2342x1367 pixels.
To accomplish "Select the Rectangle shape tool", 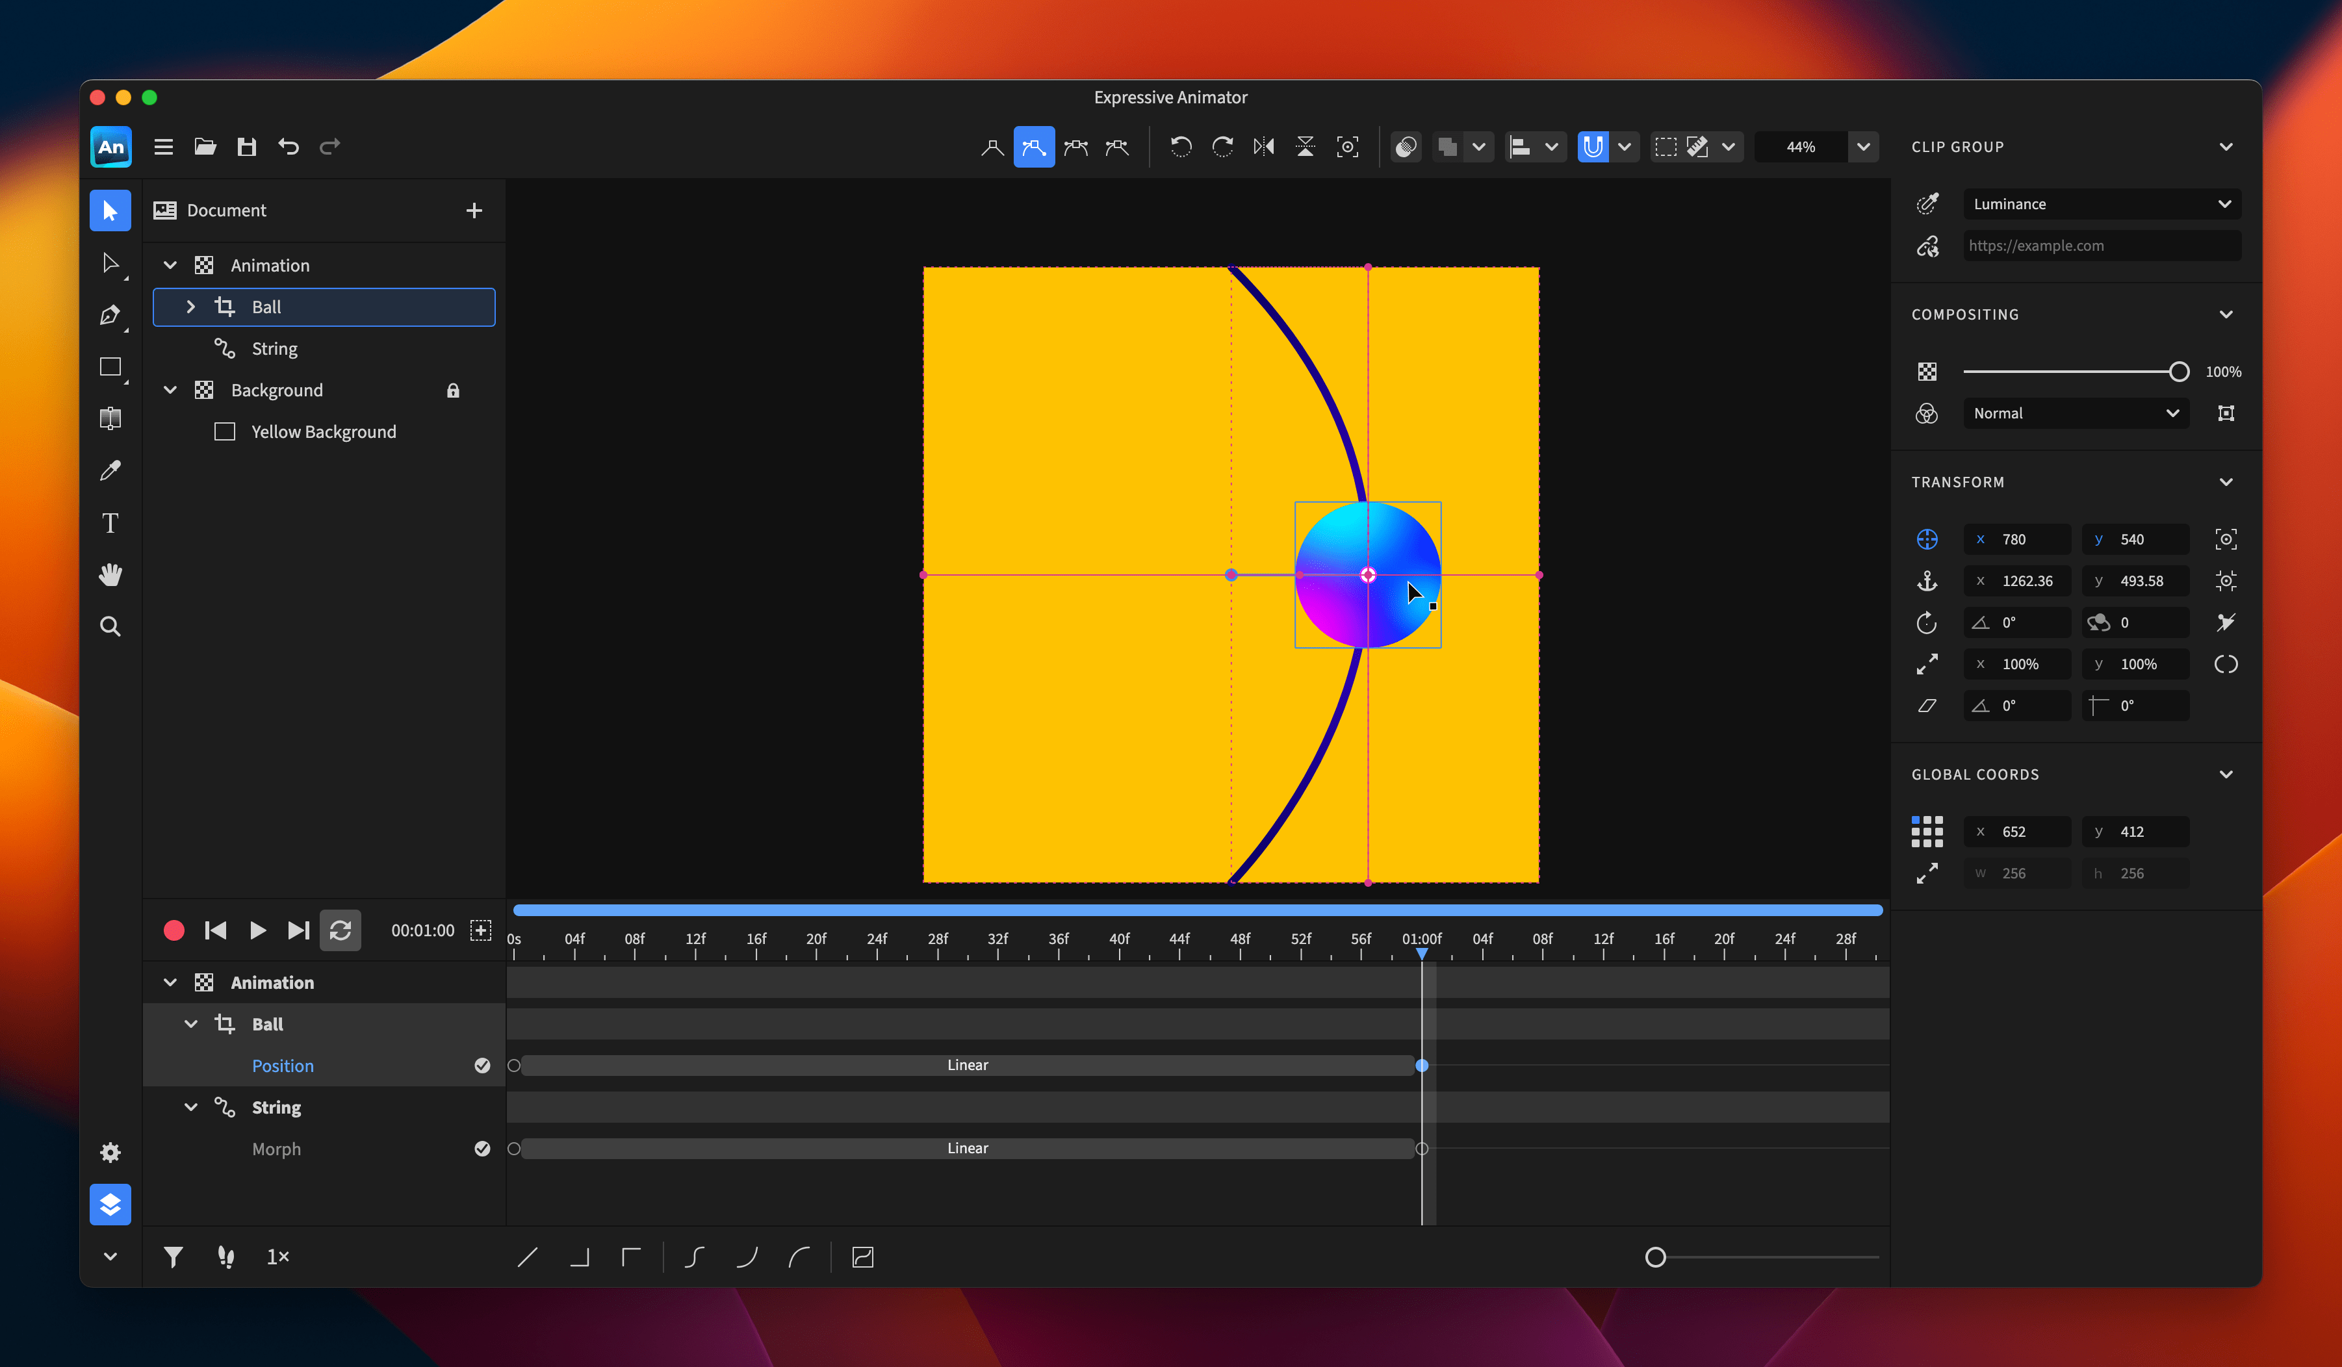I will 110,367.
